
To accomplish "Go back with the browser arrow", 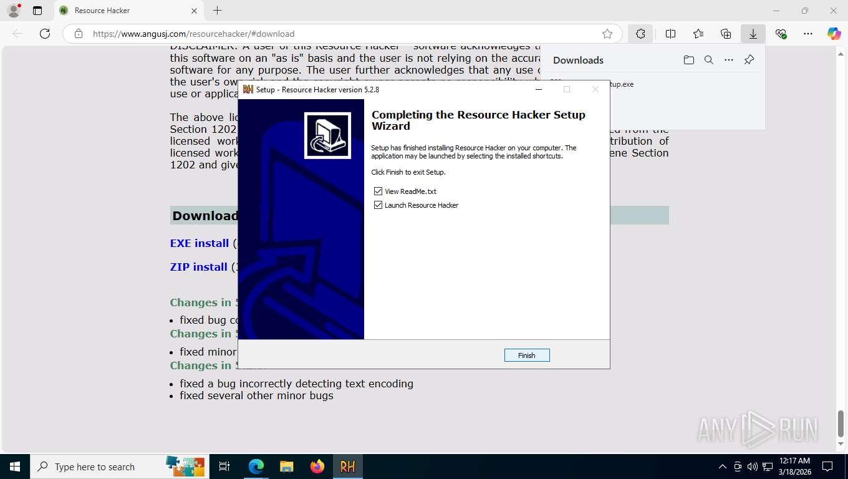I will pyautogui.click(x=17, y=34).
